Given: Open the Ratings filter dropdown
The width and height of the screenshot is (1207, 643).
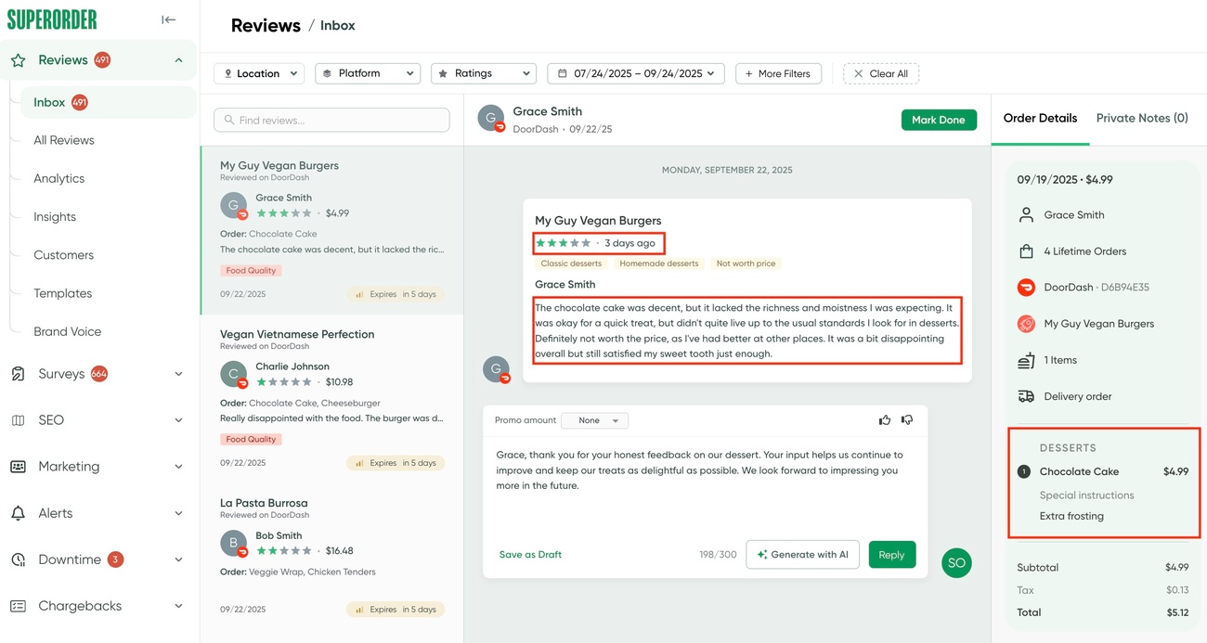Looking at the screenshot, I should click(x=484, y=73).
